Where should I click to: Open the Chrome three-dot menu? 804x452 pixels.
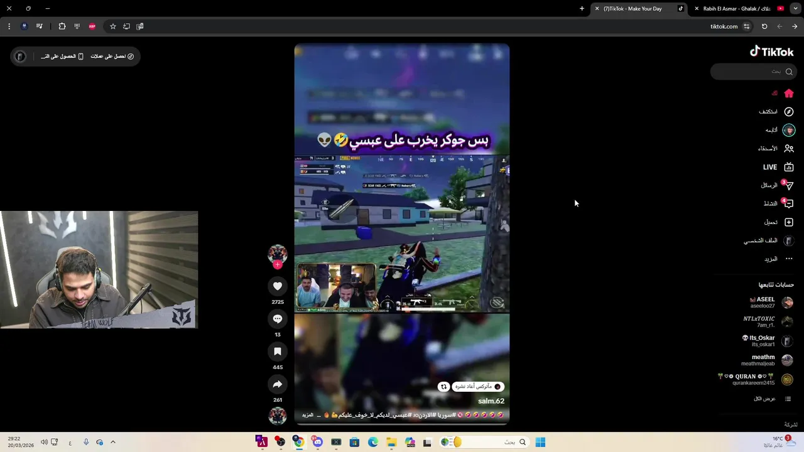pyautogui.click(x=9, y=26)
